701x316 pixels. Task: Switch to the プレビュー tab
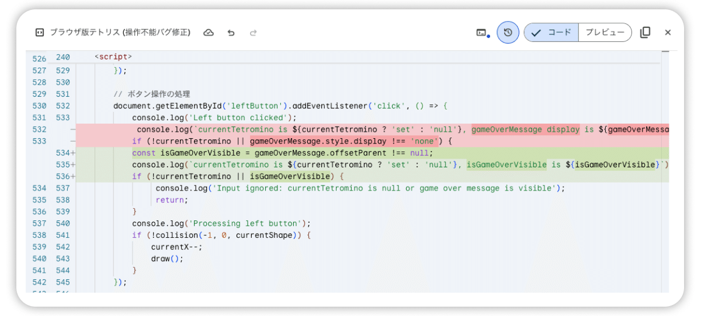605,33
